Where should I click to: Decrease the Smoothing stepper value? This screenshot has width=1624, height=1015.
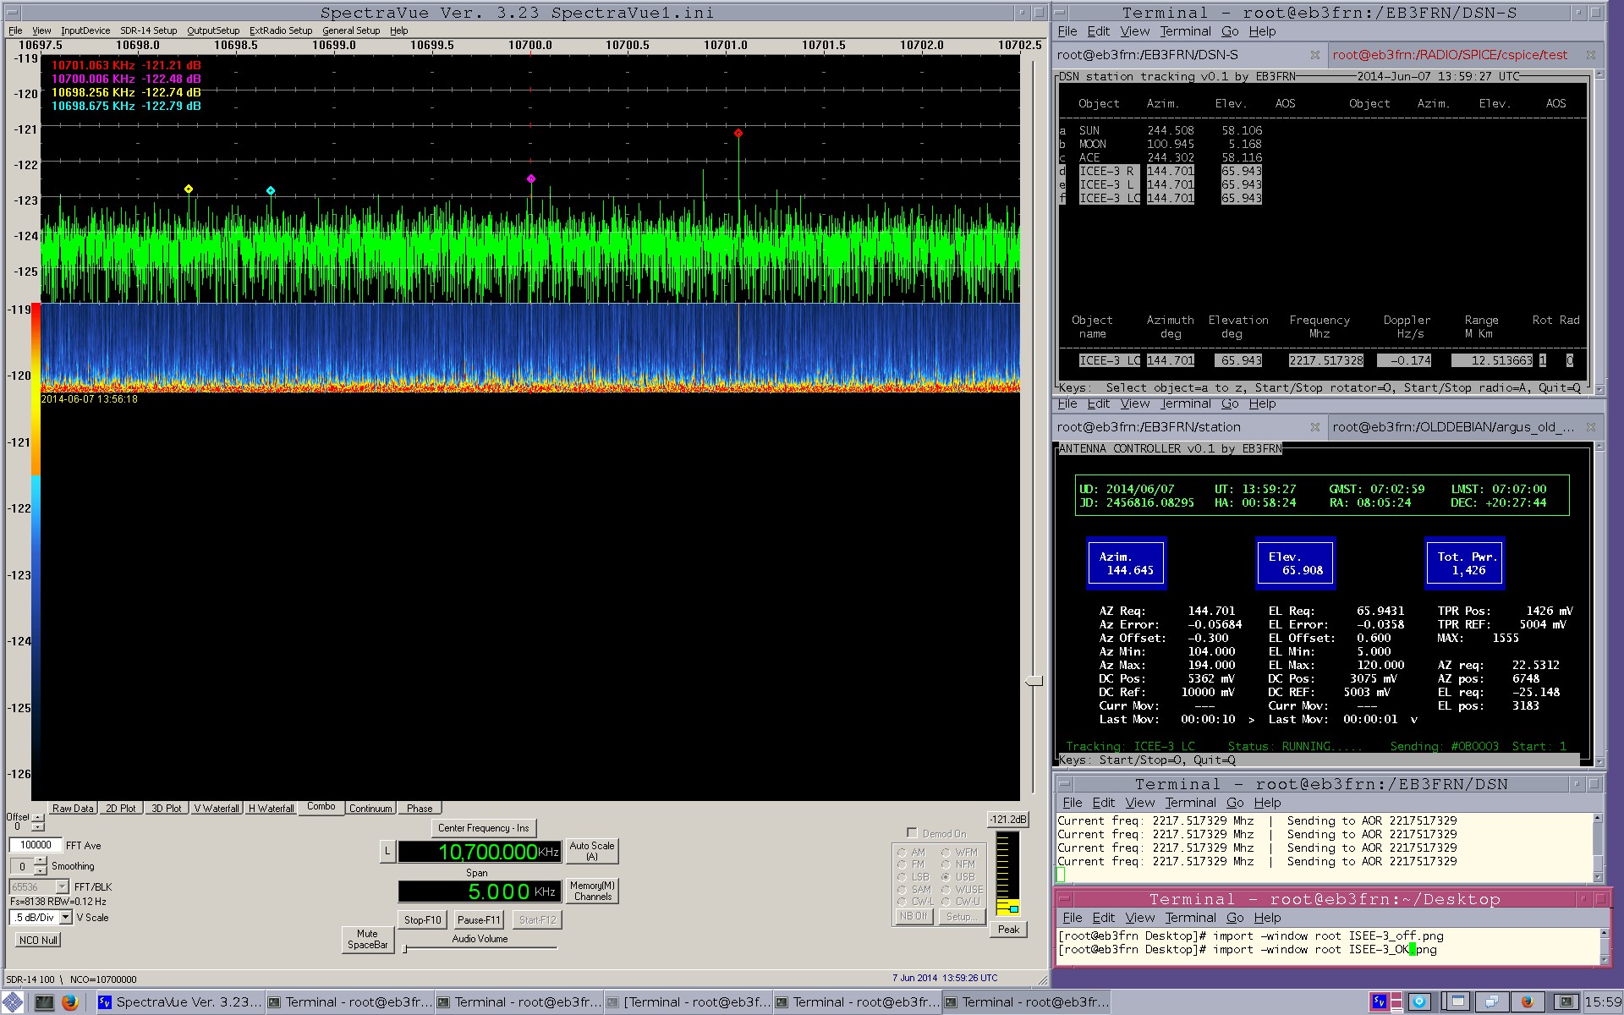pyautogui.click(x=40, y=870)
